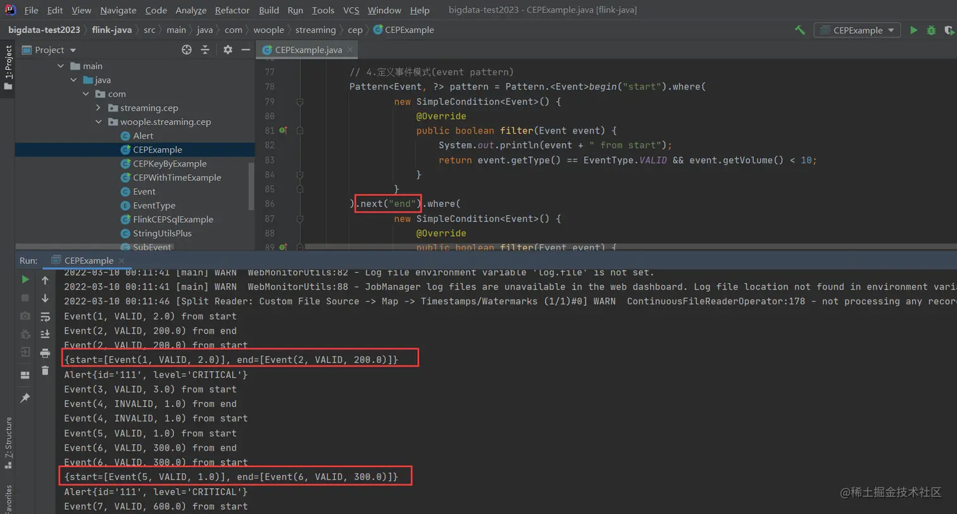957x514 pixels.
Task: Hide the Project panel with the minus icon
Action: click(x=245, y=50)
